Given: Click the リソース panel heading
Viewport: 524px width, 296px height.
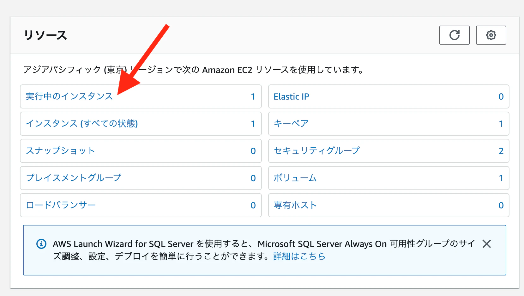Looking at the screenshot, I should [45, 35].
